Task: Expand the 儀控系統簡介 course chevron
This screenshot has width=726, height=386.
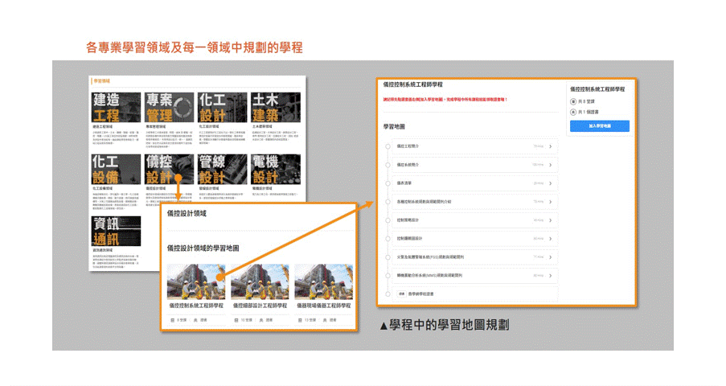Action: pos(551,165)
